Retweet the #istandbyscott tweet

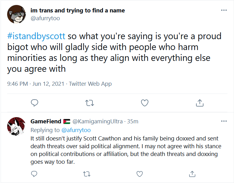[x=90, y=103]
